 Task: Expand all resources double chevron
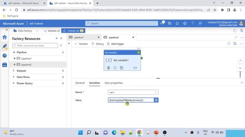pyautogui.click(x=57, y=38)
